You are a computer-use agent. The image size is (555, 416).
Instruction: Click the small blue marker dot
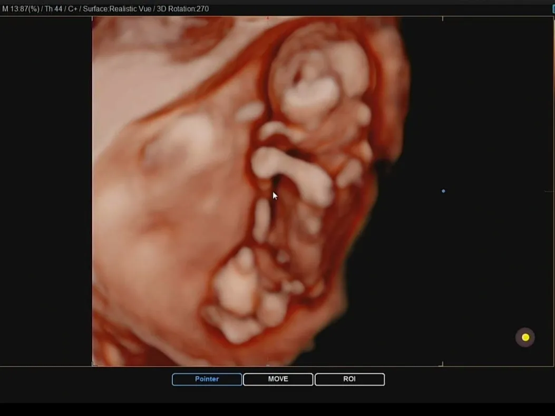443,191
